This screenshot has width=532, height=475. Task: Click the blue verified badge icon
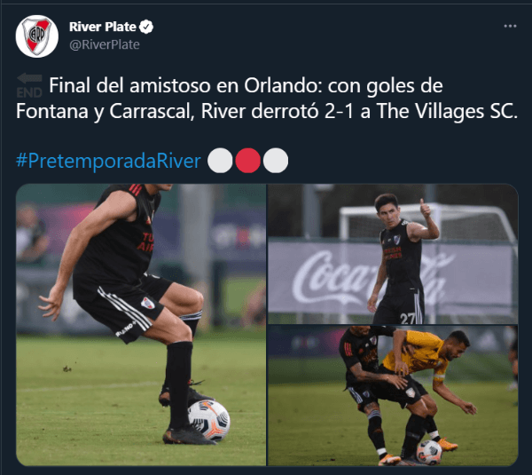(x=146, y=27)
